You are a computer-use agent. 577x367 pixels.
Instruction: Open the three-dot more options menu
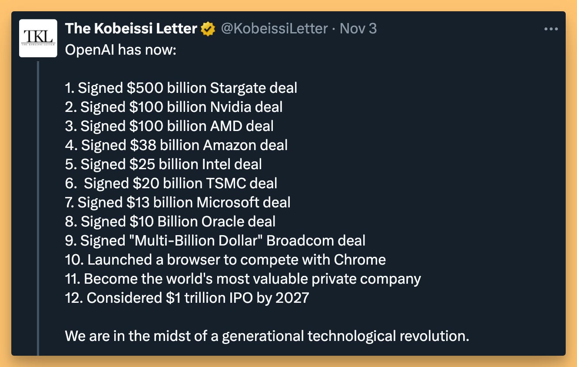pos(550,29)
